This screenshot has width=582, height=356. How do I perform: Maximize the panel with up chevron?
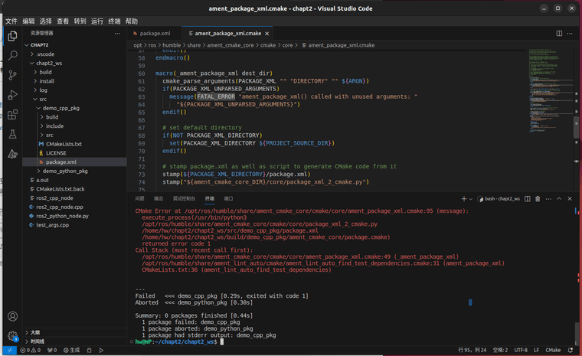click(x=559, y=199)
